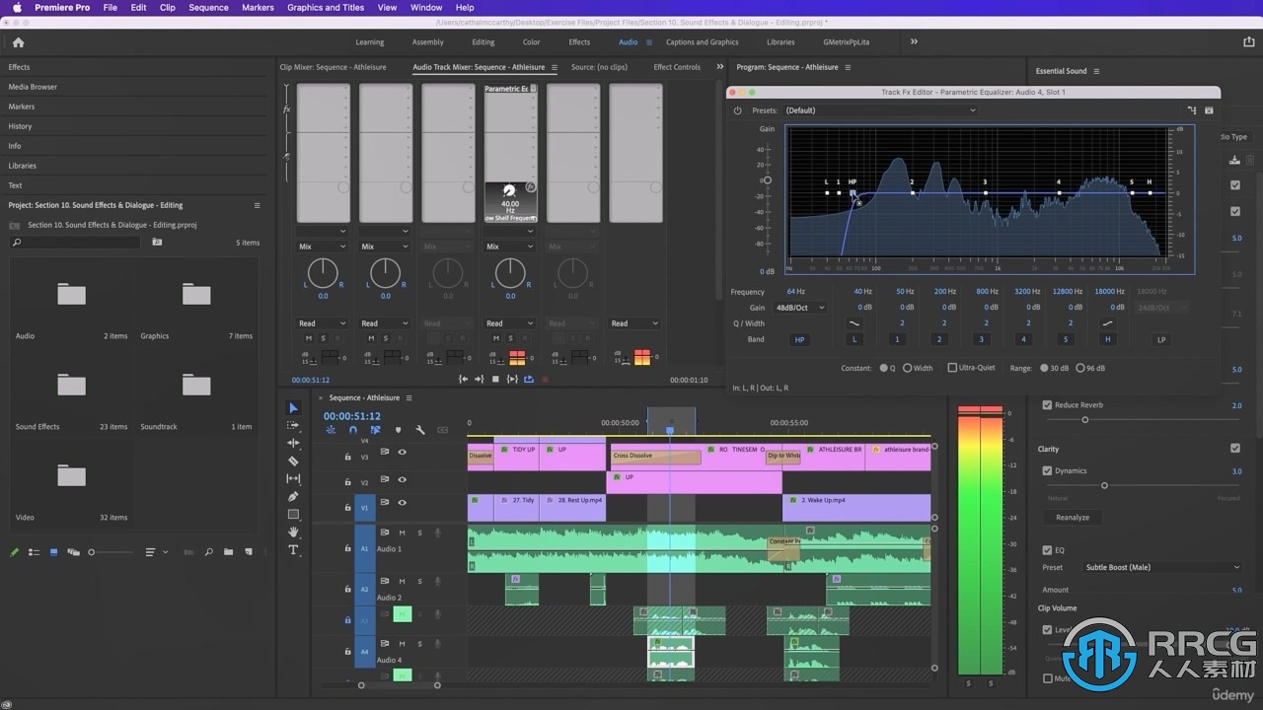
Task: Select the Rectangle tool
Action: (x=293, y=514)
